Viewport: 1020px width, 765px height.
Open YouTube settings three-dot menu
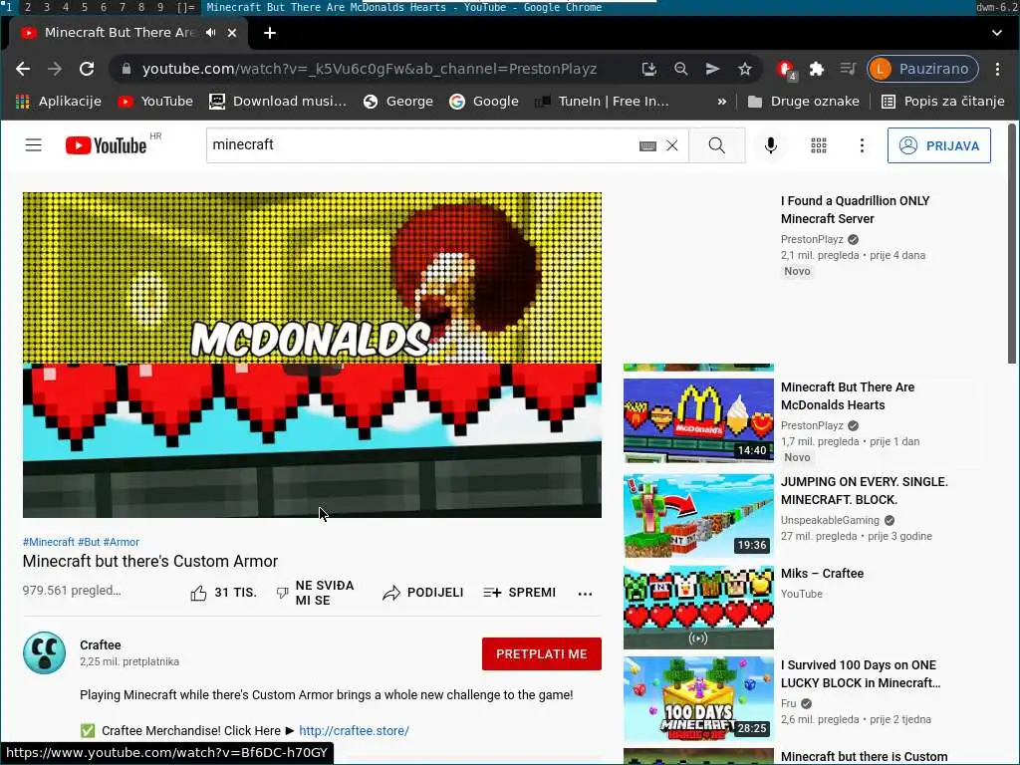pyautogui.click(x=862, y=145)
